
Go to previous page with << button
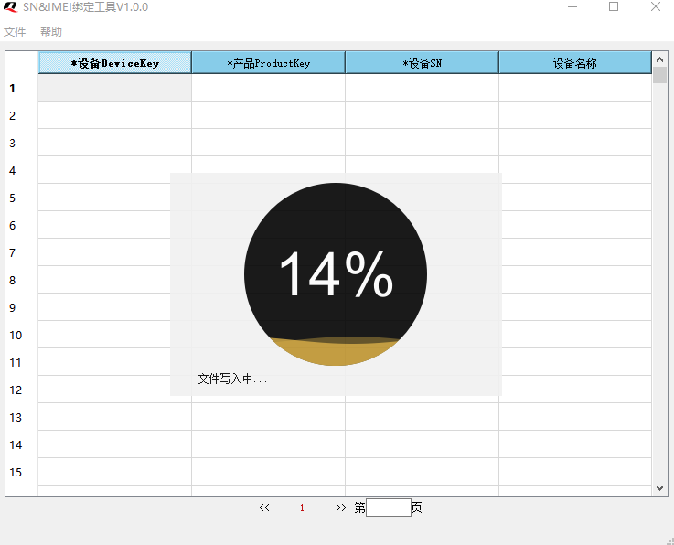[x=264, y=508]
